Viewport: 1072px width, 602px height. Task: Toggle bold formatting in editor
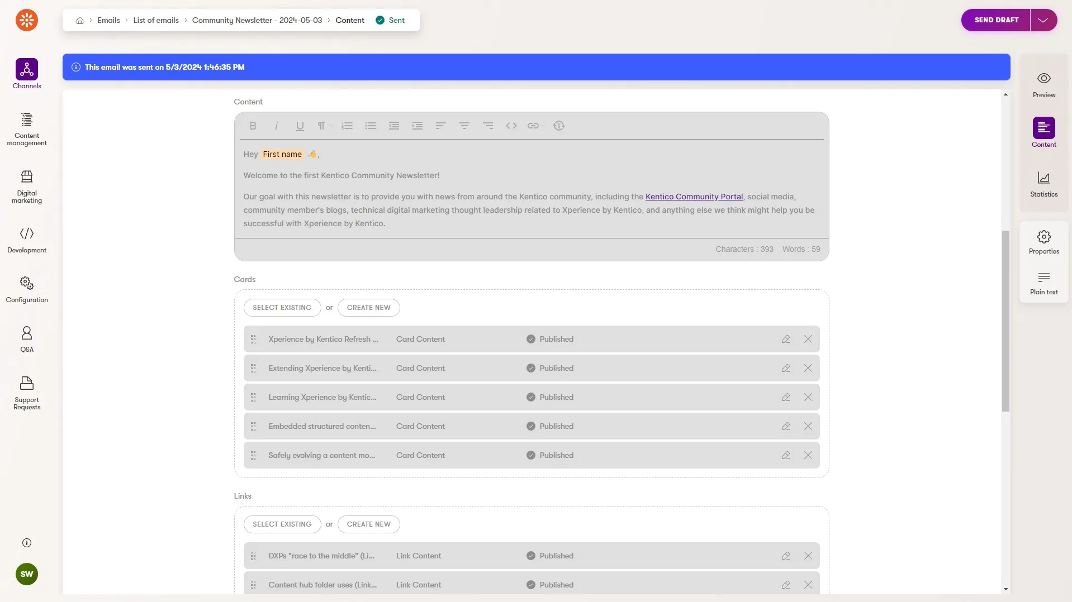coord(253,126)
